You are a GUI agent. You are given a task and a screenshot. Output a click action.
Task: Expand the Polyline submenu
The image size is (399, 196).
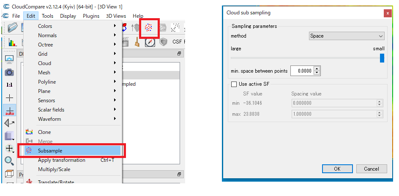coord(73,82)
